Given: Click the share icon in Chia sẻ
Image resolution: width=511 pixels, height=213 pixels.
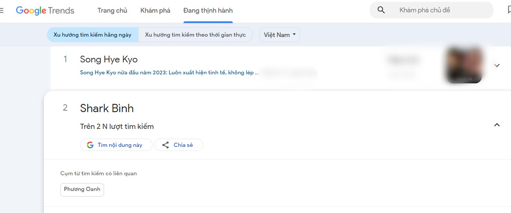Looking at the screenshot, I should (x=165, y=145).
